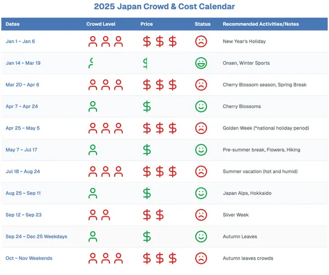
Task: Open the Sep 24 – Dec 25 Weekdays date link
Action: 36,237
